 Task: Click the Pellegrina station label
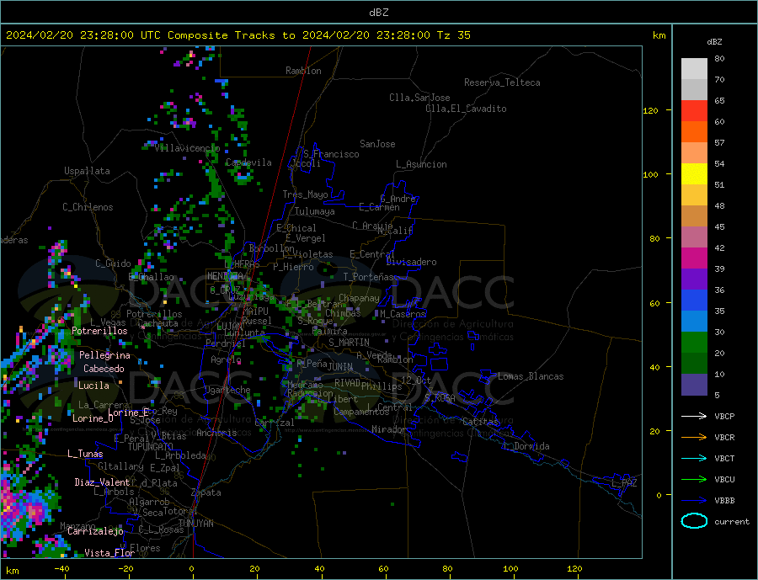(x=105, y=355)
